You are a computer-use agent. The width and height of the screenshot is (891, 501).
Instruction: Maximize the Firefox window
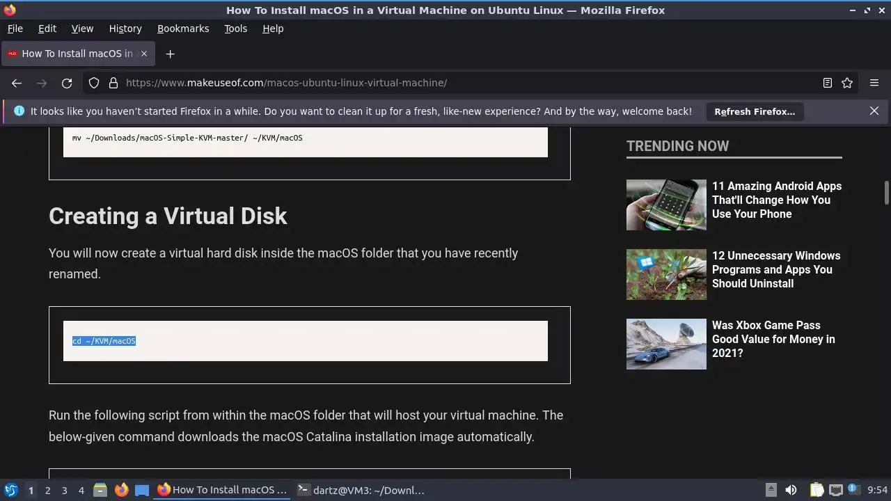coord(867,10)
